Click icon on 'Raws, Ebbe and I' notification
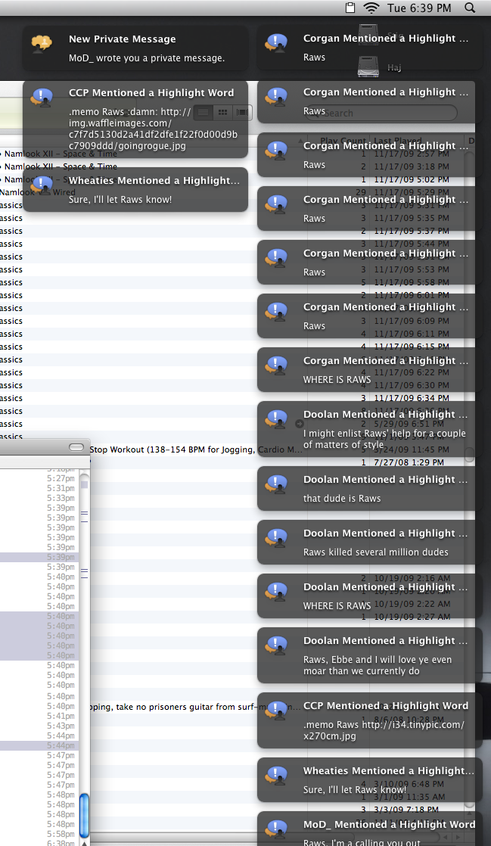 coord(276,645)
